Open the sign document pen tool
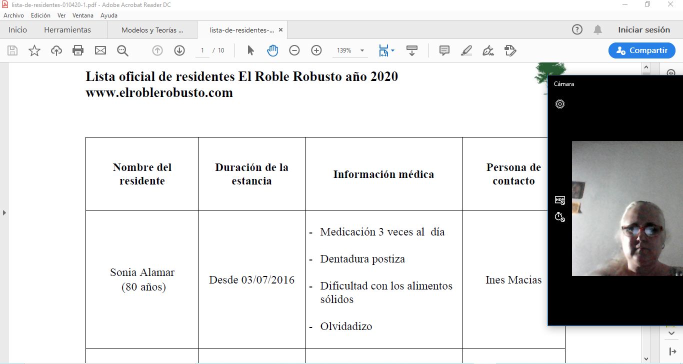The image size is (683, 364). pyautogui.click(x=488, y=50)
